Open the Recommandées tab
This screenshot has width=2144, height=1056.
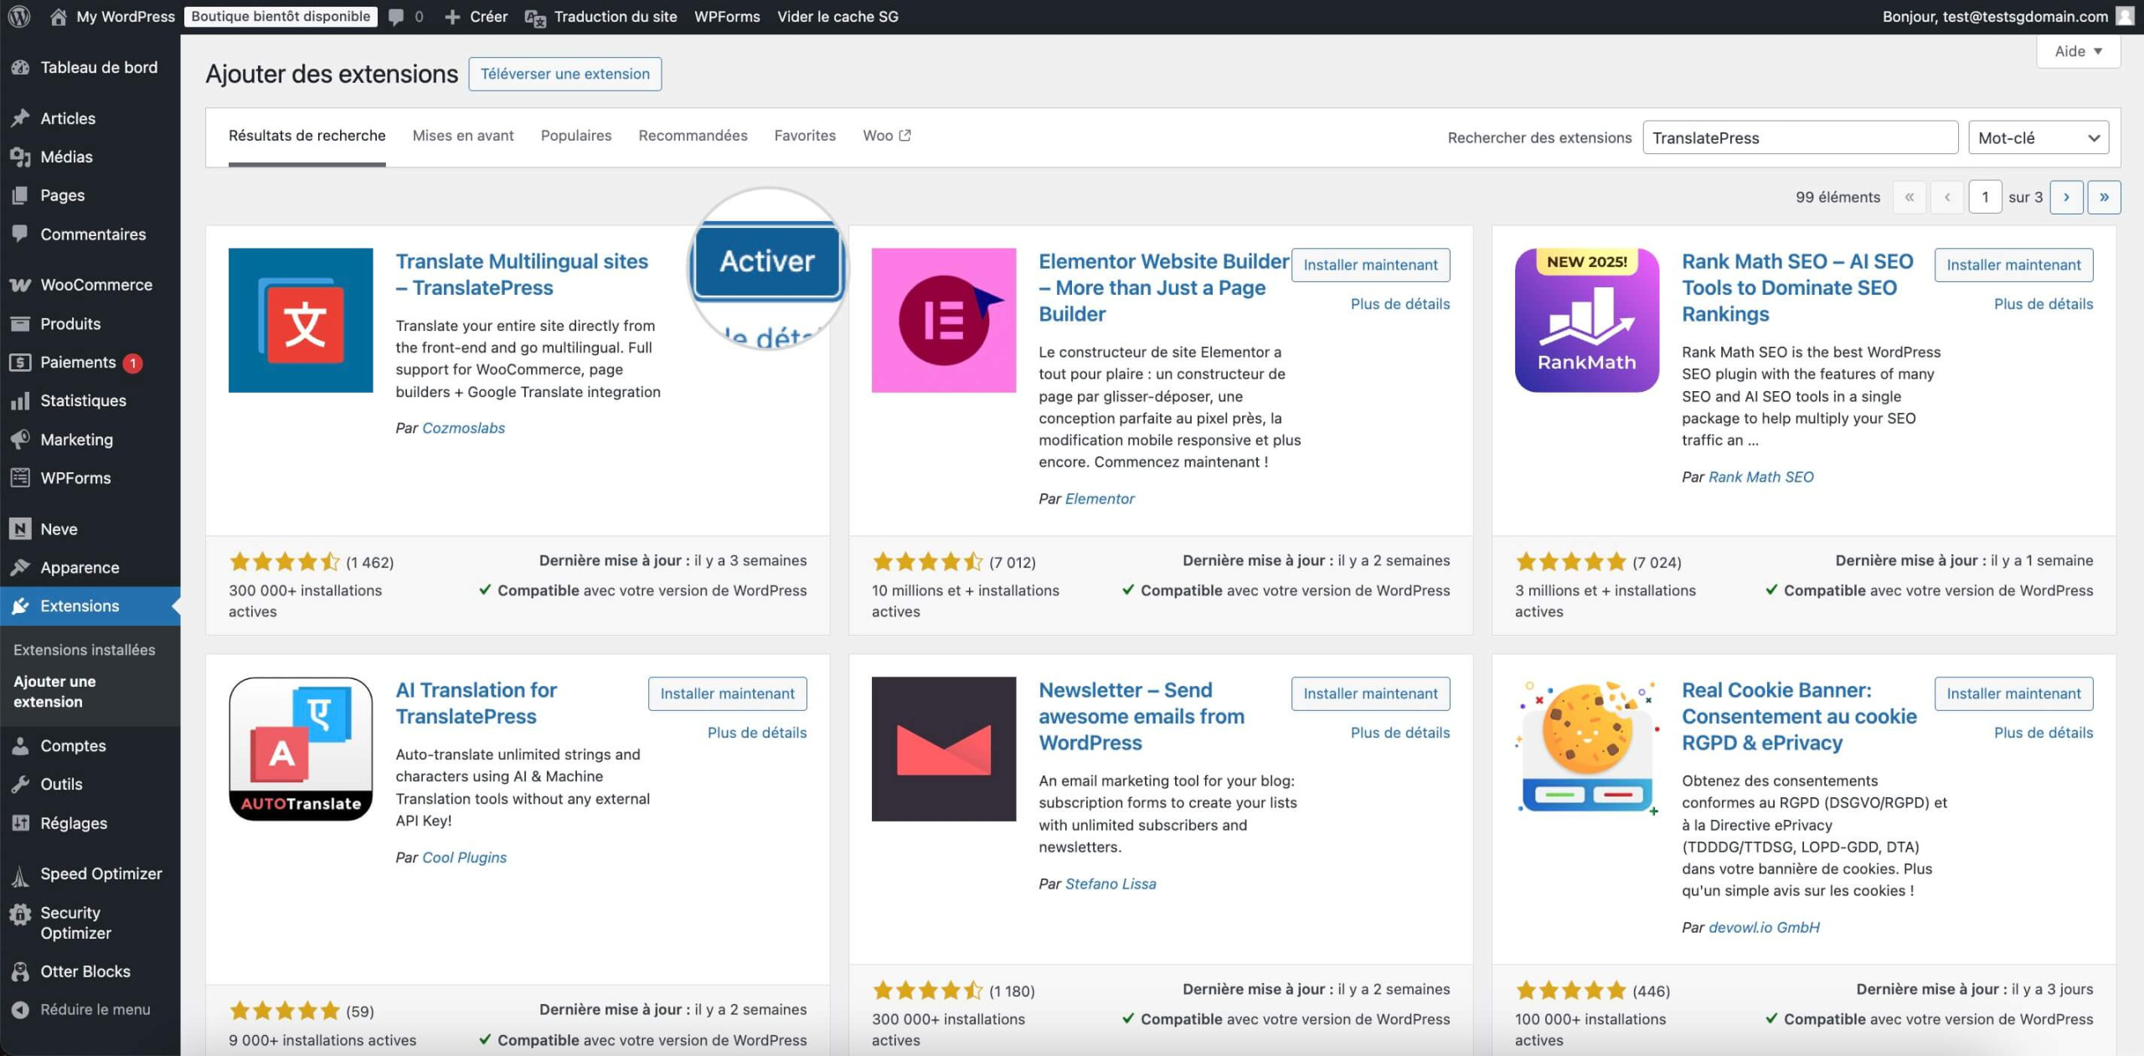(693, 136)
